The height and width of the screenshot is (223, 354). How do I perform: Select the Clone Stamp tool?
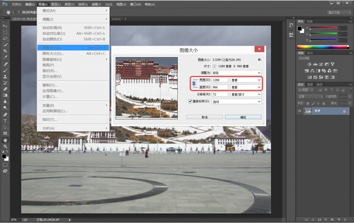click(x=4, y=76)
